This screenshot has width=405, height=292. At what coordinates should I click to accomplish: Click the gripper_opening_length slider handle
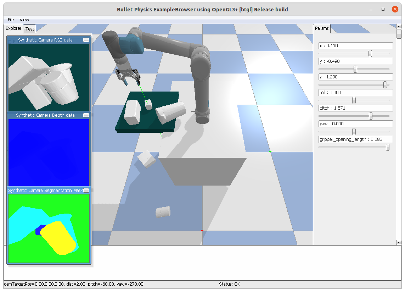pyautogui.click(x=387, y=147)
